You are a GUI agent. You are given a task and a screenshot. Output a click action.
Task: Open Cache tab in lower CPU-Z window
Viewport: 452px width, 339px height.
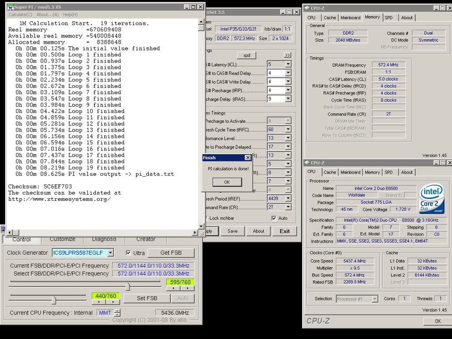pyautogui.click(x=330, y=173)
